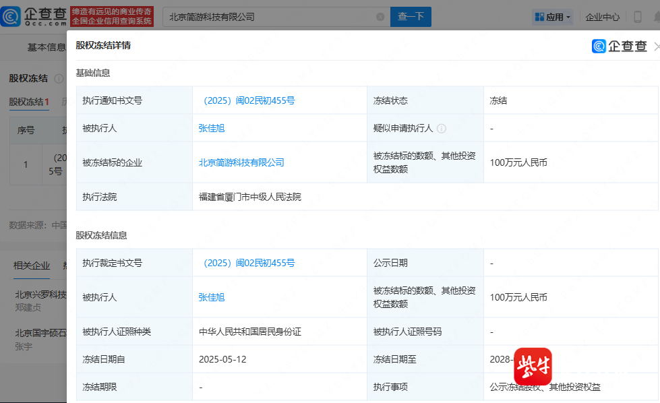The height and width of the screenshot is (403, 660).
Task: Click the 序号 column header
Action: pyautogui.click(x=26, y=131)
